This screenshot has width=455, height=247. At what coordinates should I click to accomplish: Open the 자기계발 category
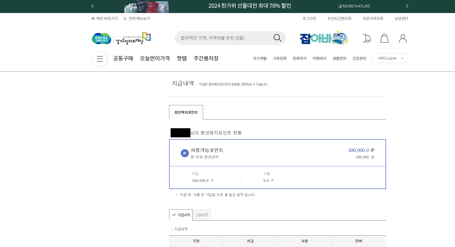click(x=260, y=58)
